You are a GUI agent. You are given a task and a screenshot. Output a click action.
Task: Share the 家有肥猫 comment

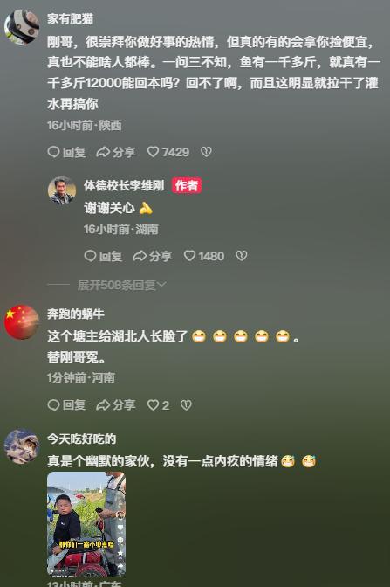point(116,152)
